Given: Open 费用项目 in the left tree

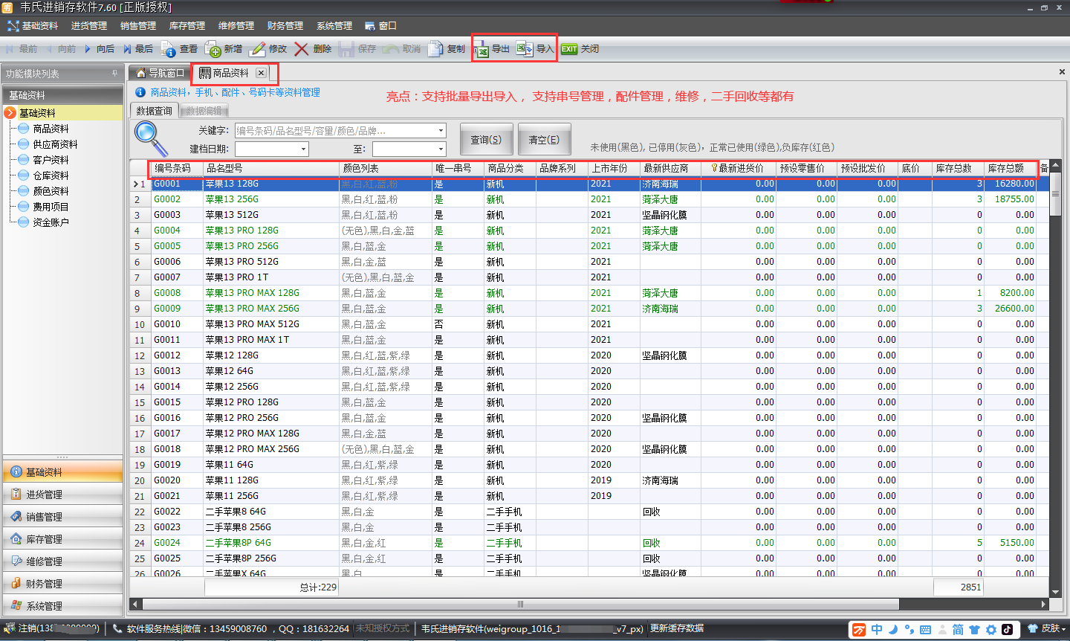Looking at the screenshot, I should [51, 207].
